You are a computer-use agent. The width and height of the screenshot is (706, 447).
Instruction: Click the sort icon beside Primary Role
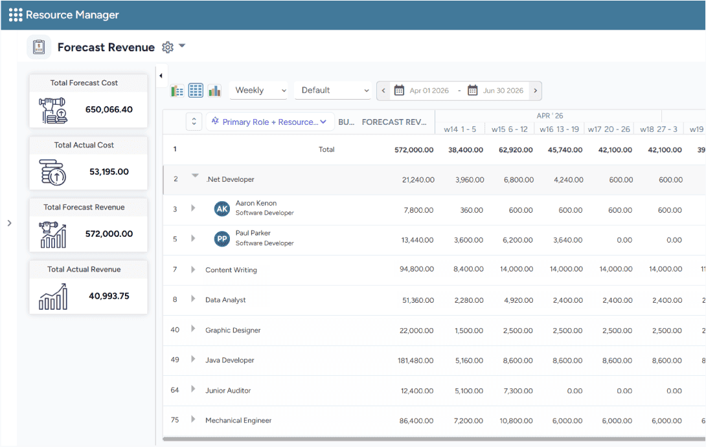tap(215, 121)
